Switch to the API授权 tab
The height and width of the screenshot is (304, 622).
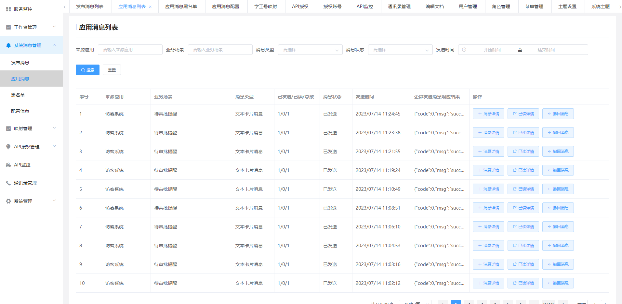(x=300, y=6)
